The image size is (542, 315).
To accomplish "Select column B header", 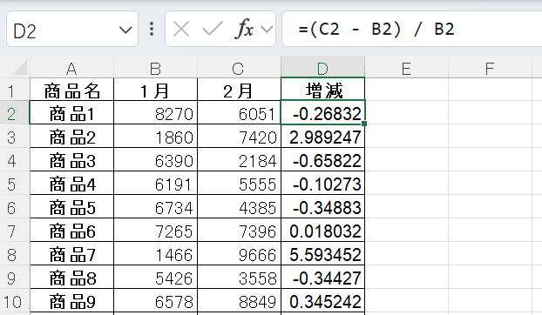I will point(156,68).
